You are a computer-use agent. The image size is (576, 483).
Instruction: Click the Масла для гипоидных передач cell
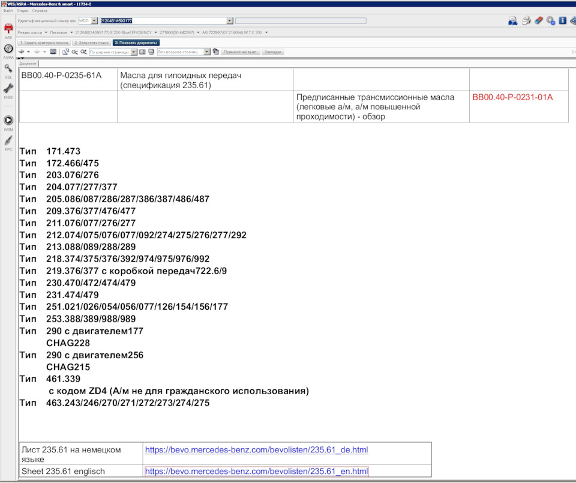[x=205, y=80]
